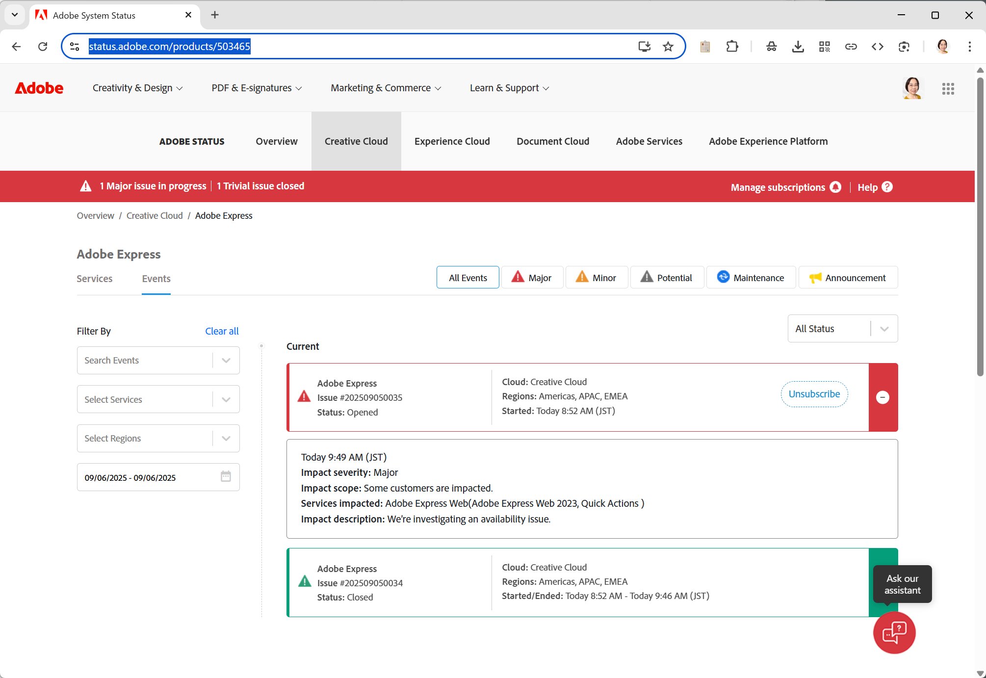
Task: Expand Marketing & Commerce menu
Action: [386, 88]
